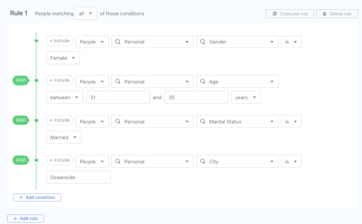
Task: Open the 'all' matching conditions dropdown
Action: click(86, 14)
